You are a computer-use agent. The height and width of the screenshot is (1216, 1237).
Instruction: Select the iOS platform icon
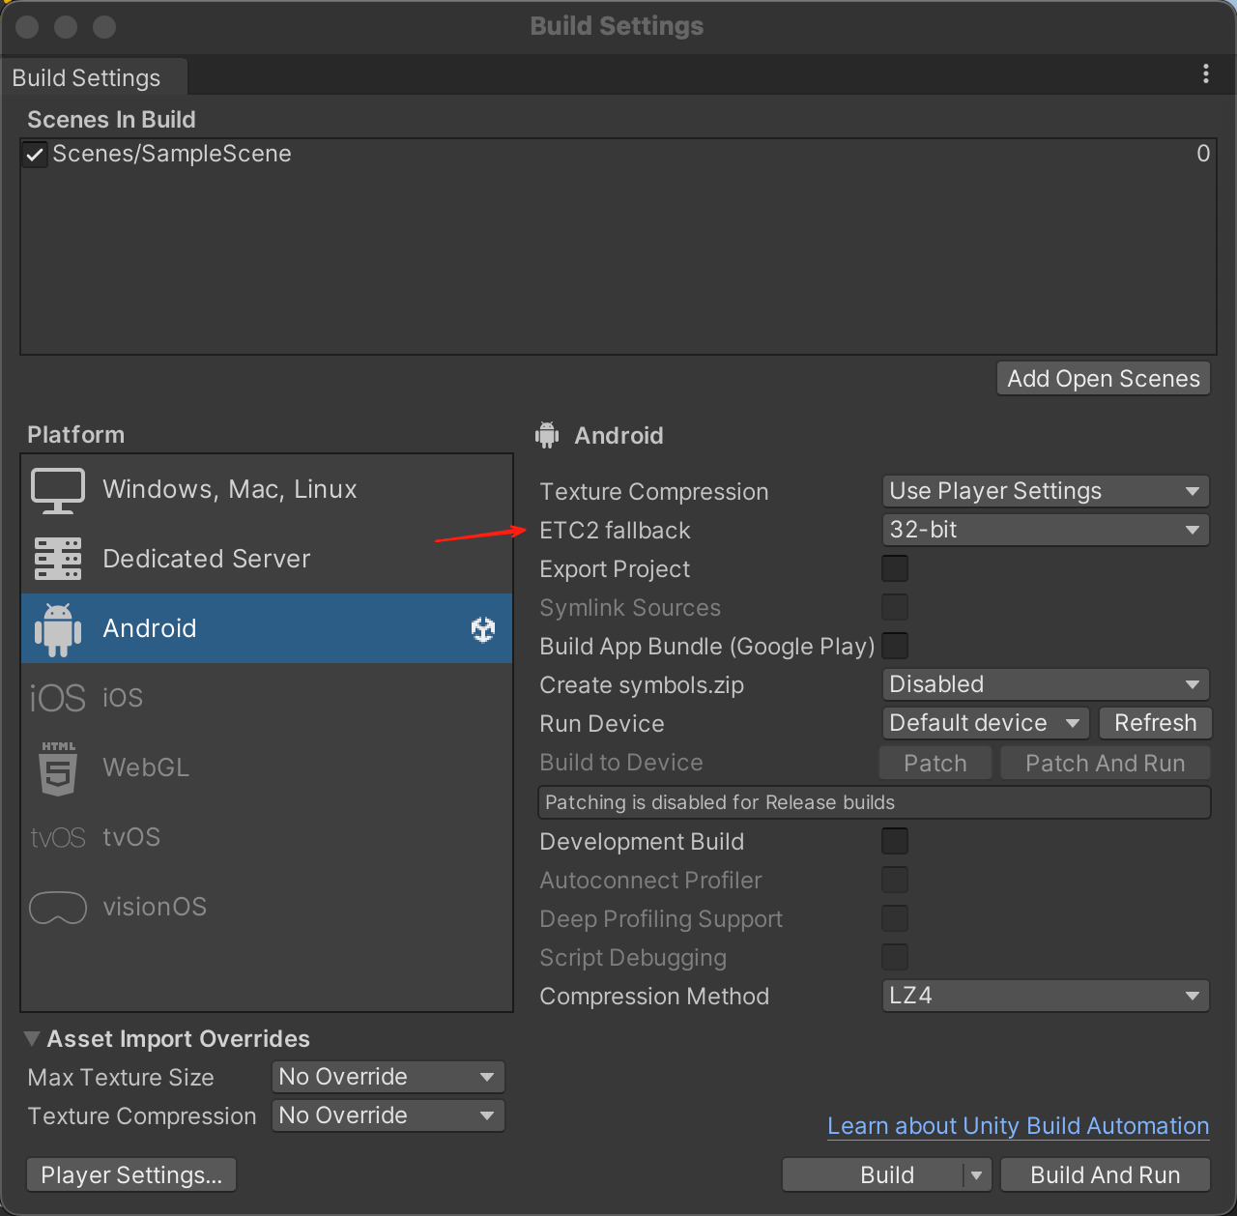58,698
